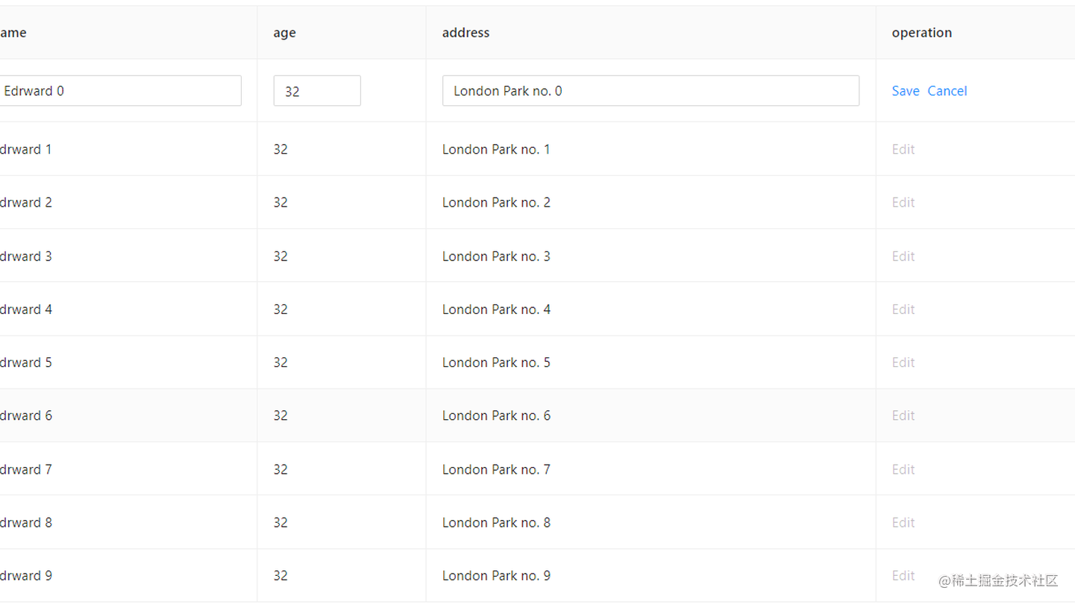The image size is (1075, 605).
Task: Click Edit on the Edrward 3 row
Action: [903, 255]
